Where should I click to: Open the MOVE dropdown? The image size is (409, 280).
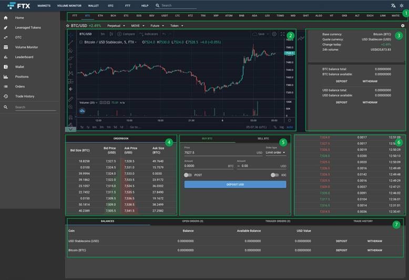[x=138, y=26]
